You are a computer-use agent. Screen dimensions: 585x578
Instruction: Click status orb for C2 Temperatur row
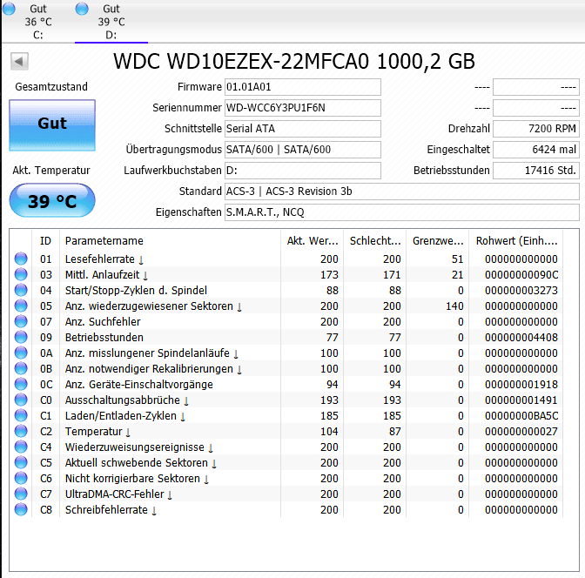(x=21, y=431)
